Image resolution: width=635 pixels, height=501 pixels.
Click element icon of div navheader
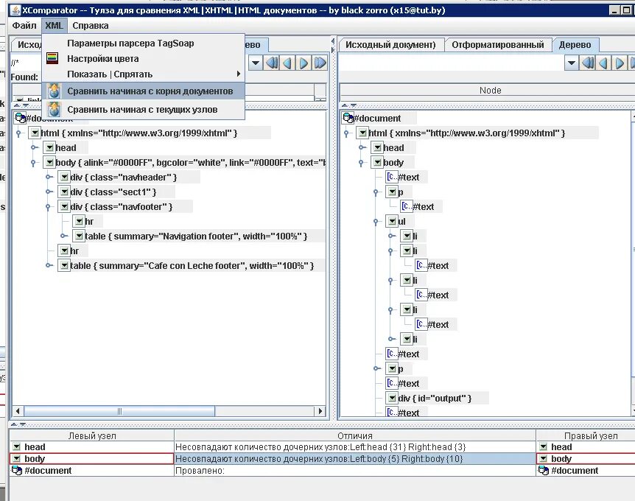(64, 178)
